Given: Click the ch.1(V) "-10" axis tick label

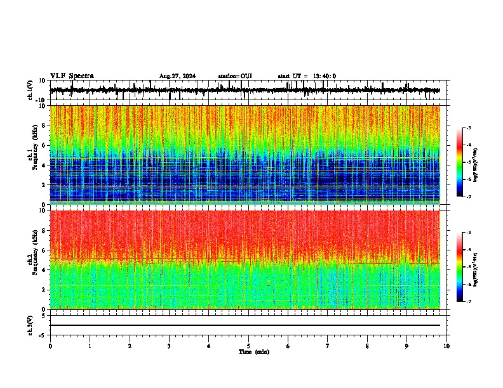Looking at the screenshot, I should (41, 100).
